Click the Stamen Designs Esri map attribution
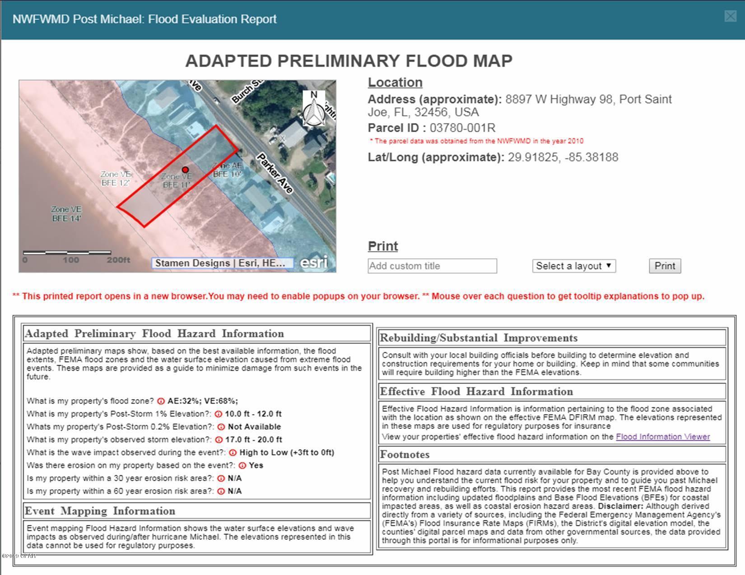This screenshot has height=575, width=745. tap(221, 263)
